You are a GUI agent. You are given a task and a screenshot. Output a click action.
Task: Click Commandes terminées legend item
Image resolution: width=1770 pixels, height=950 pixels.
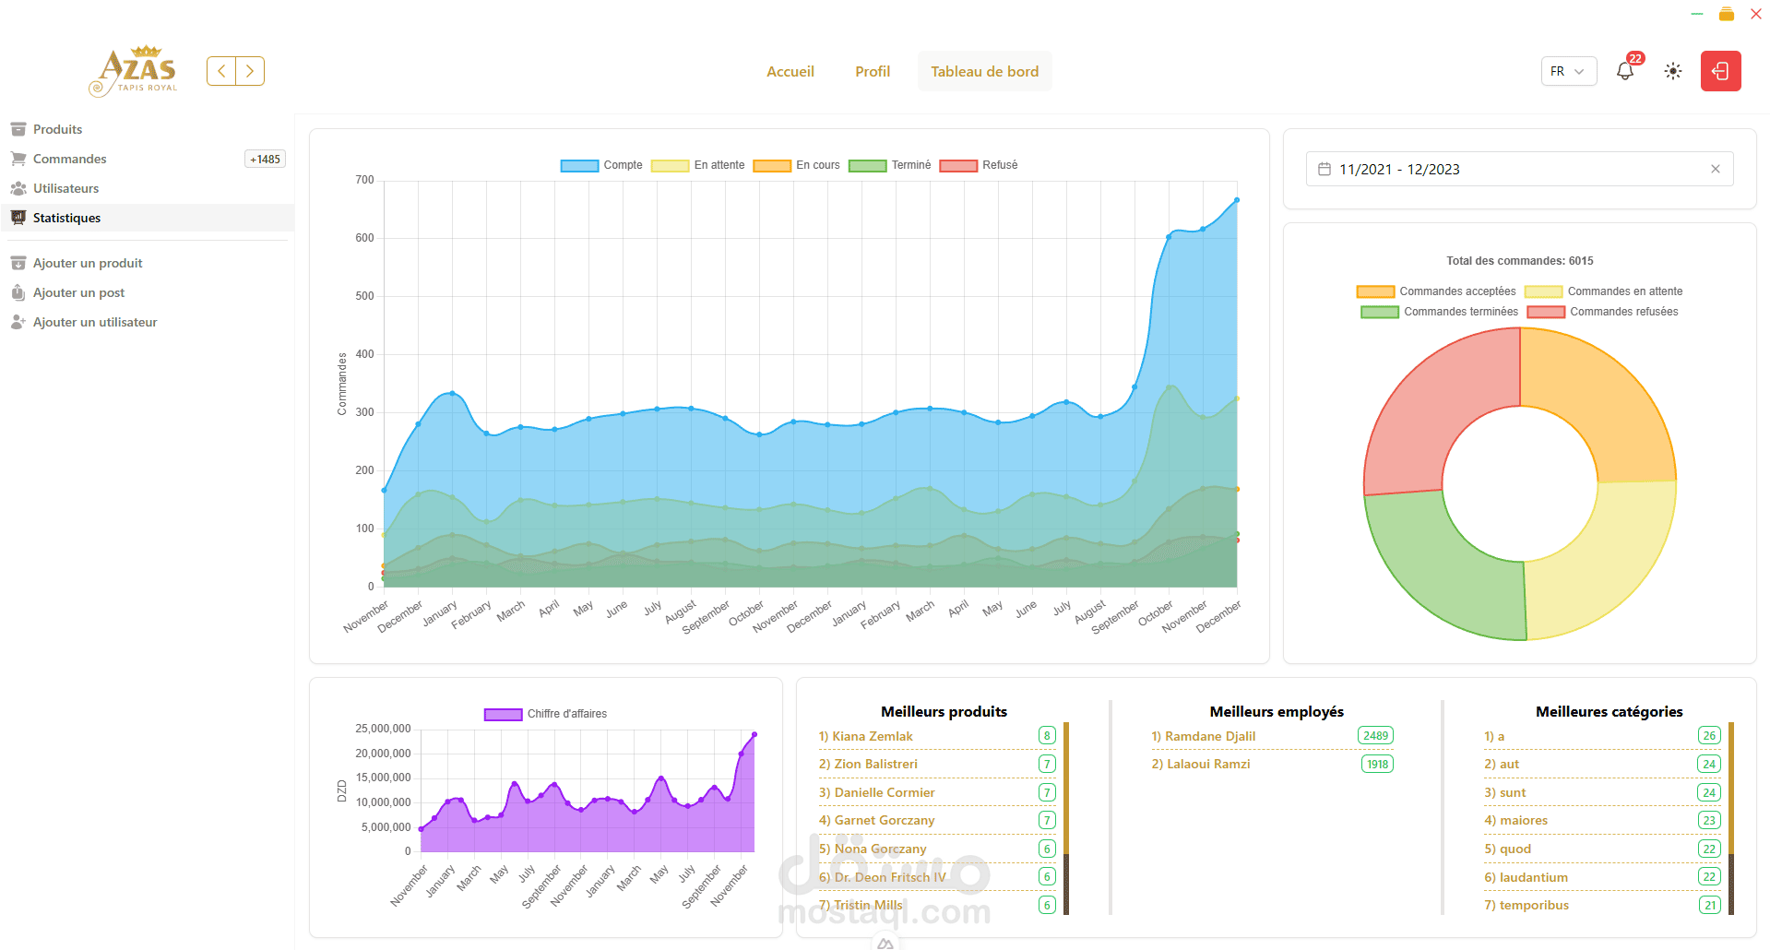(x=1440, y=312)
